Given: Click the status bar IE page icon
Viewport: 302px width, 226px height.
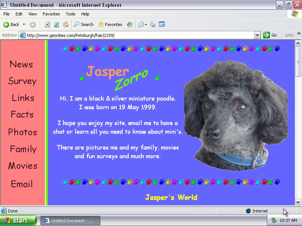Looking at the screenshot, I should pos(3,211).
